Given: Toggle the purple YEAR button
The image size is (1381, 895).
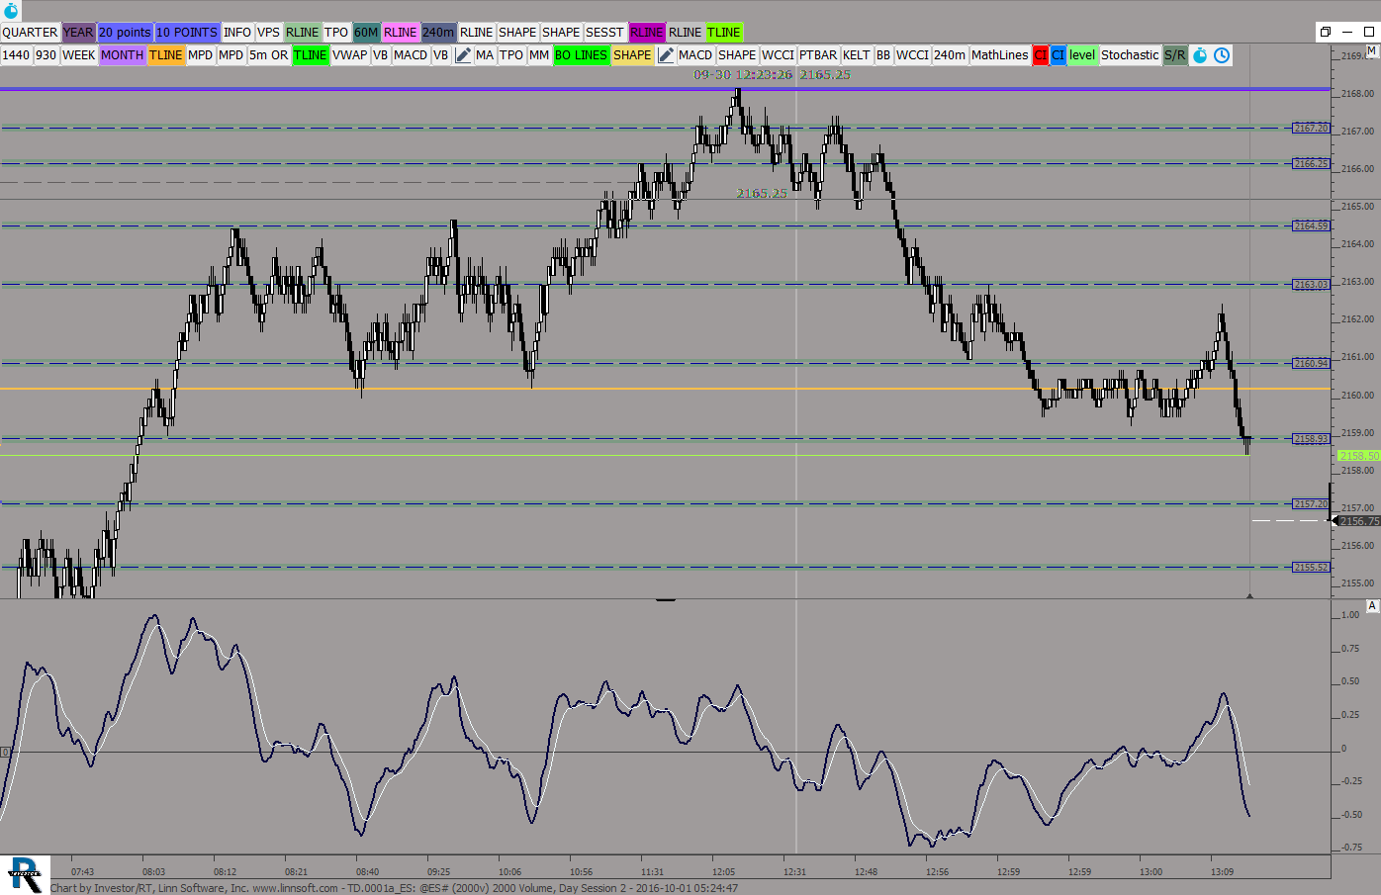Looking at the screenshot, I should tap(78, 33).
